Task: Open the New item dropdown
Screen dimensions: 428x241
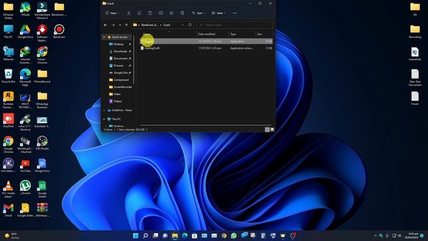Action: click(112, 13)
